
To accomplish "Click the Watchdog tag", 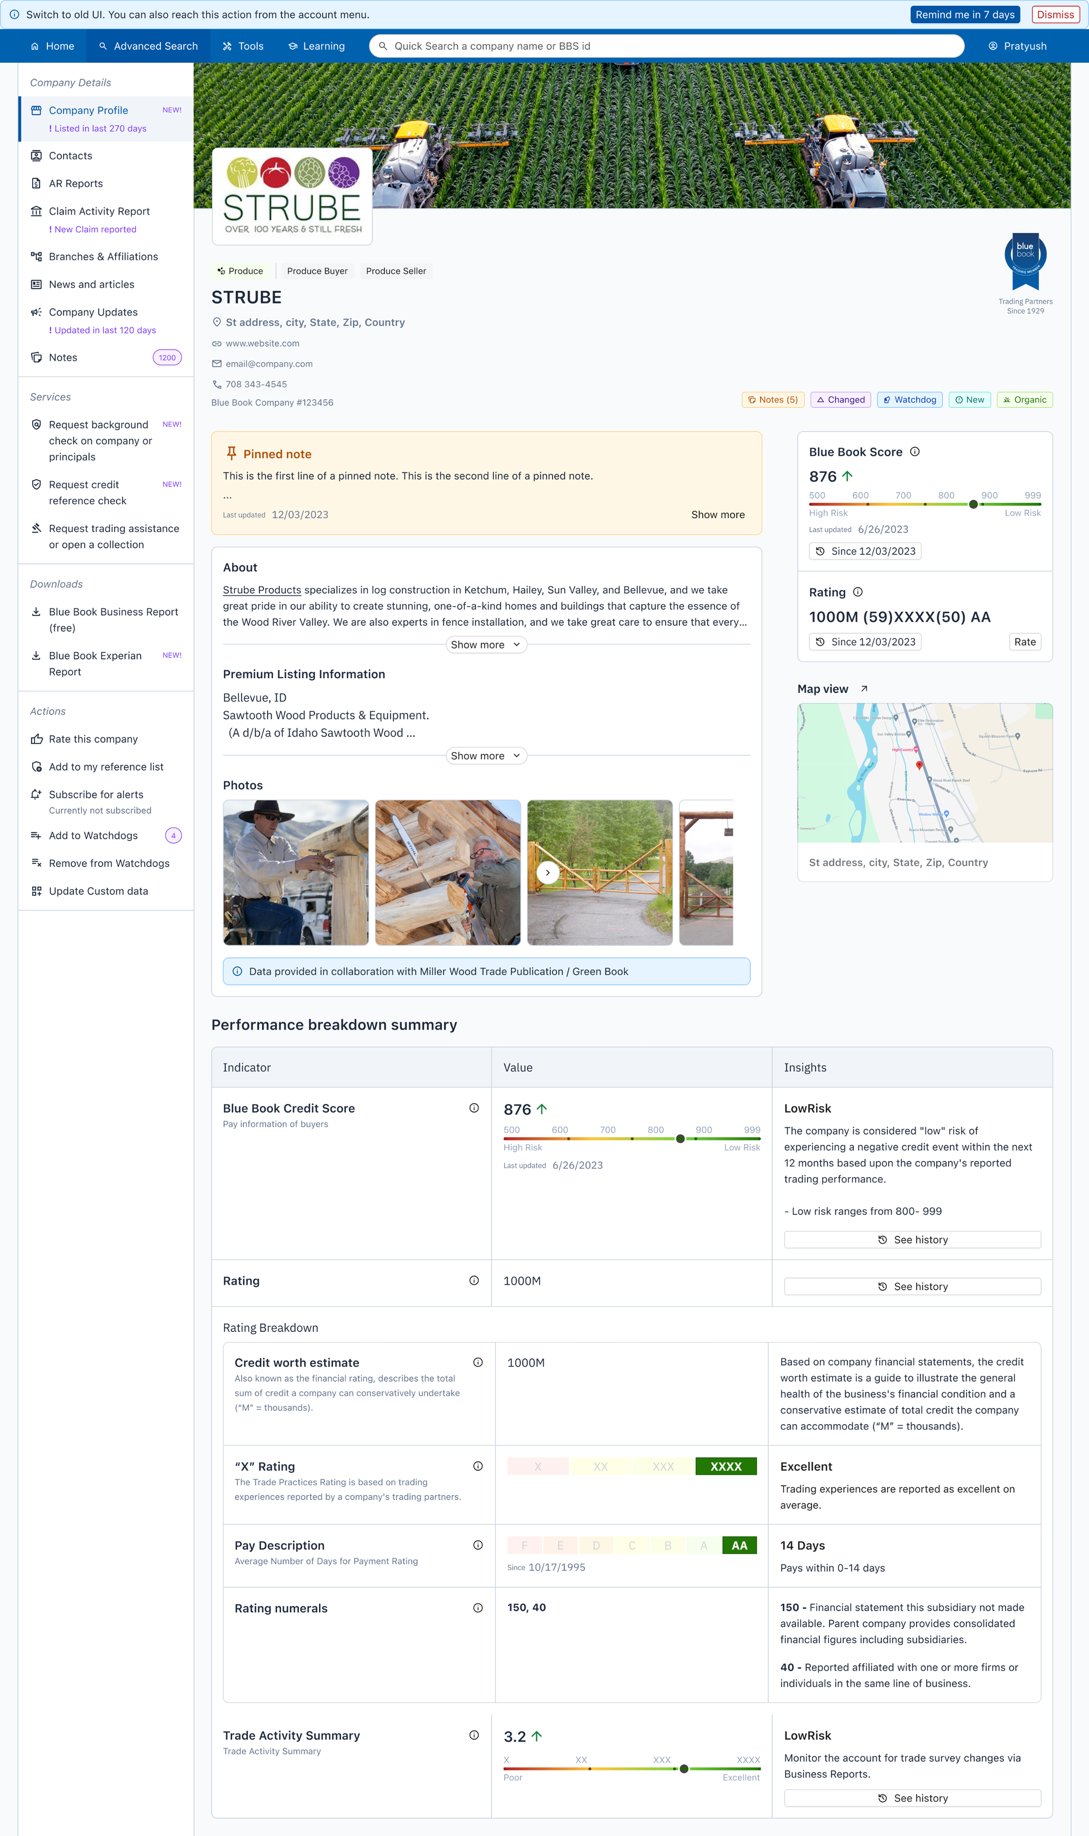I will click(x=910, y=400).
